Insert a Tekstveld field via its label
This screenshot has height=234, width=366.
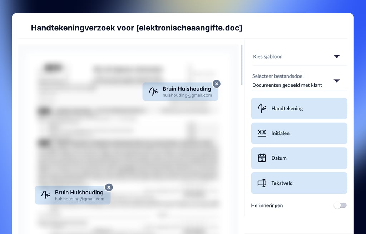282,183
